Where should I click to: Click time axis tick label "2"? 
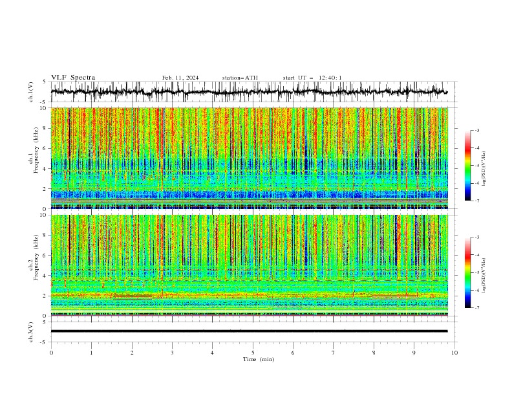click(132, 353)
